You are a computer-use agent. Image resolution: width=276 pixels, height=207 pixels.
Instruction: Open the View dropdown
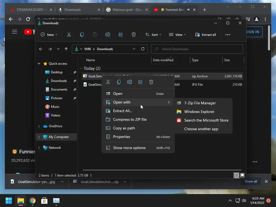pyautogui.click(x=177, y=35)
